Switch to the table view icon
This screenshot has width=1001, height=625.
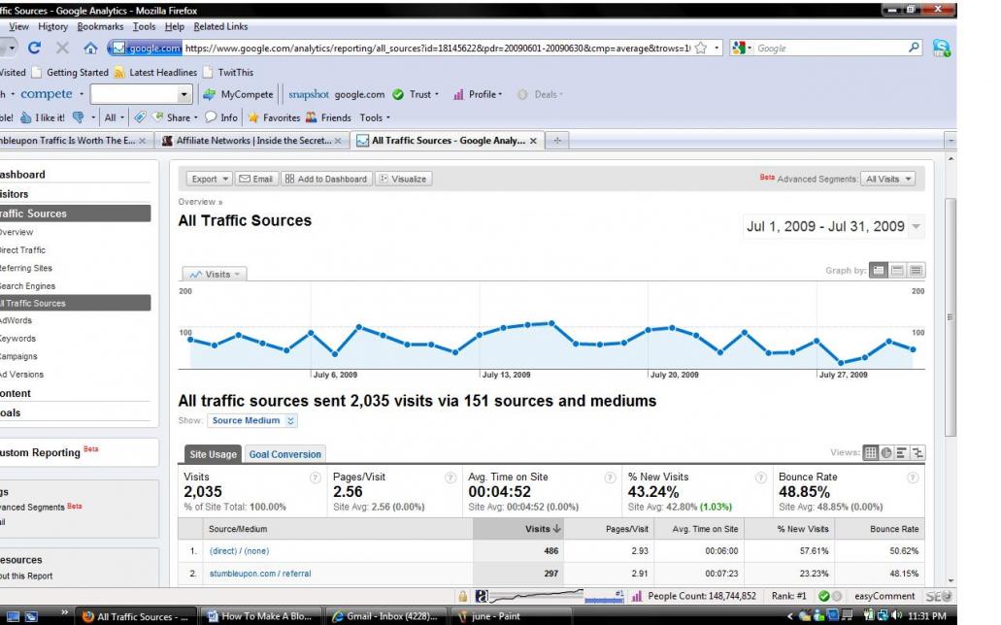[870, 452]
